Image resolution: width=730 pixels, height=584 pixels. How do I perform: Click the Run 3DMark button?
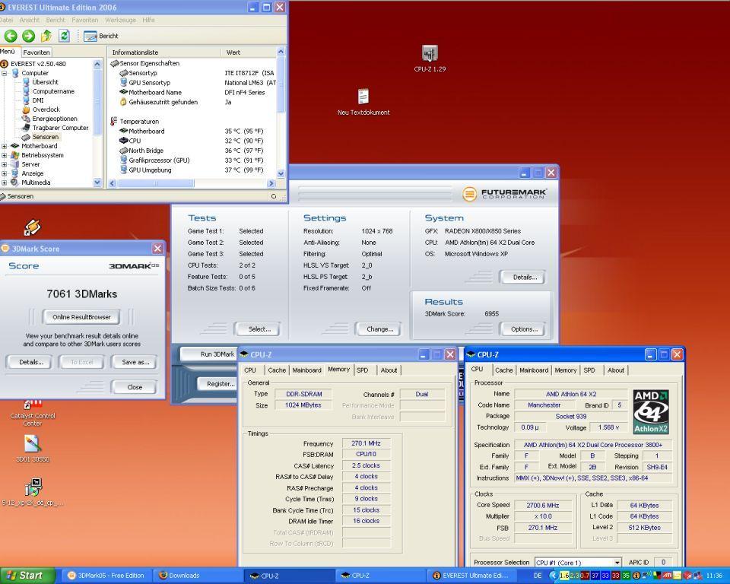click(x=210, y=354)
